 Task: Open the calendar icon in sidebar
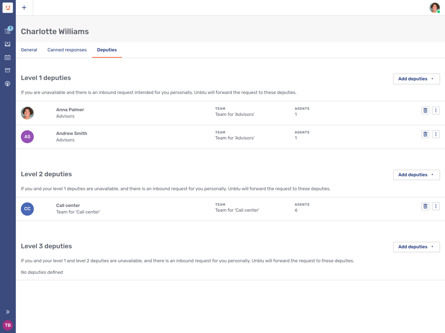(8, 58)
